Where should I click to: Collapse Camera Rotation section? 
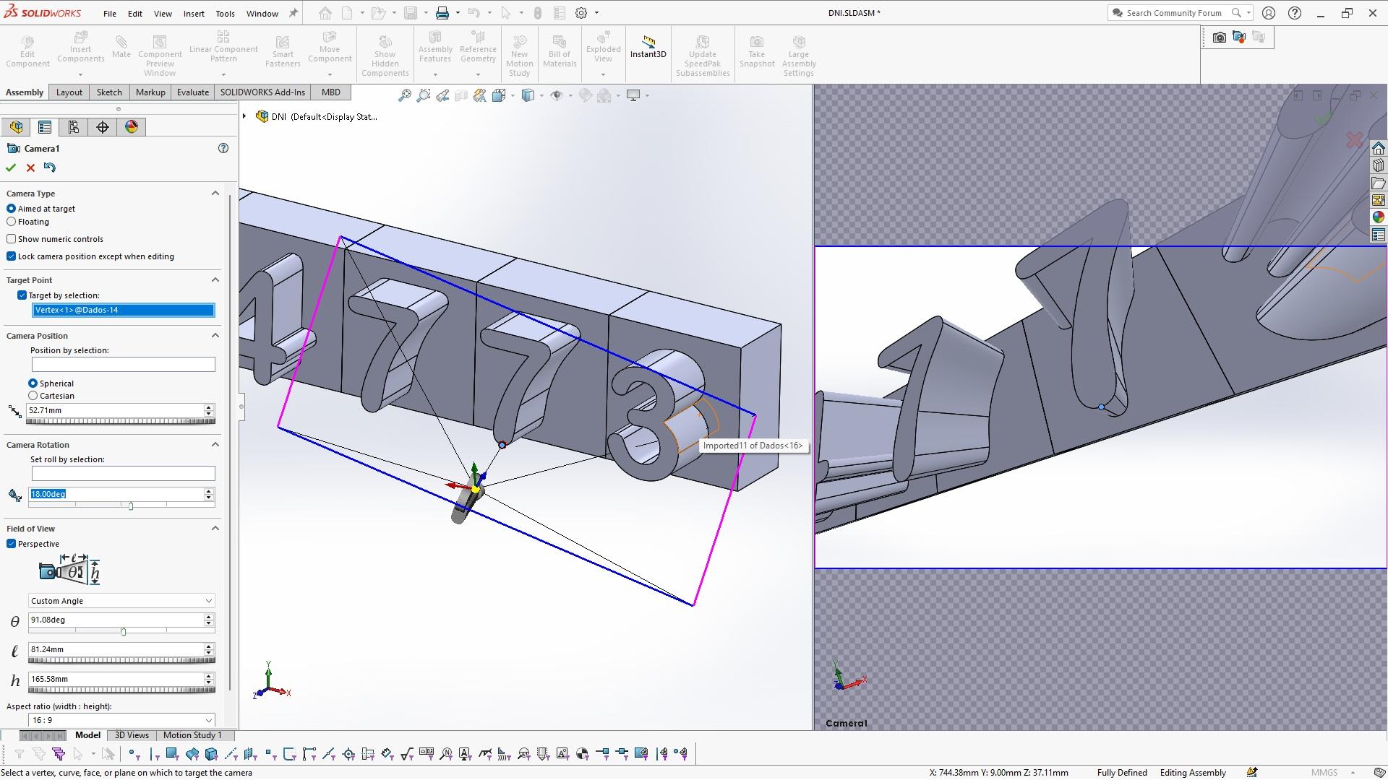tap(215, 445)
